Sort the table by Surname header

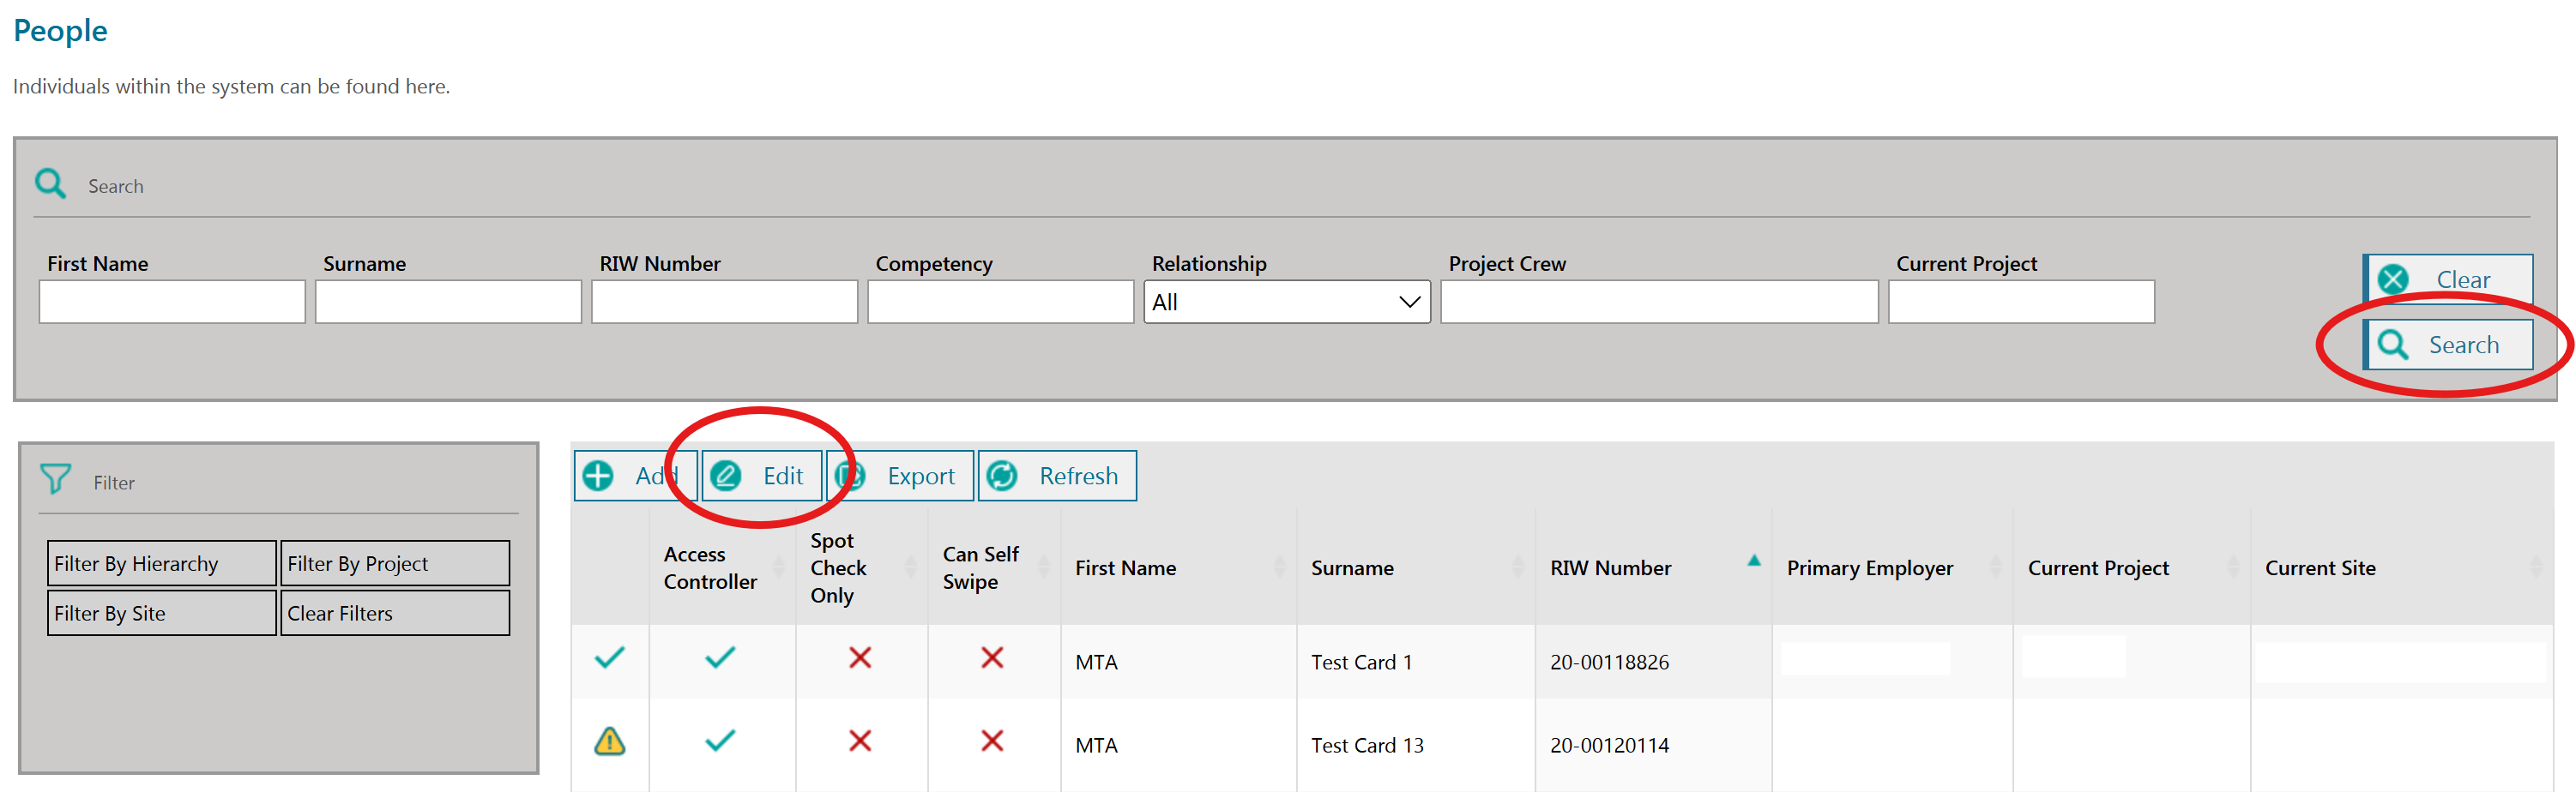[x=1352, y=567]
